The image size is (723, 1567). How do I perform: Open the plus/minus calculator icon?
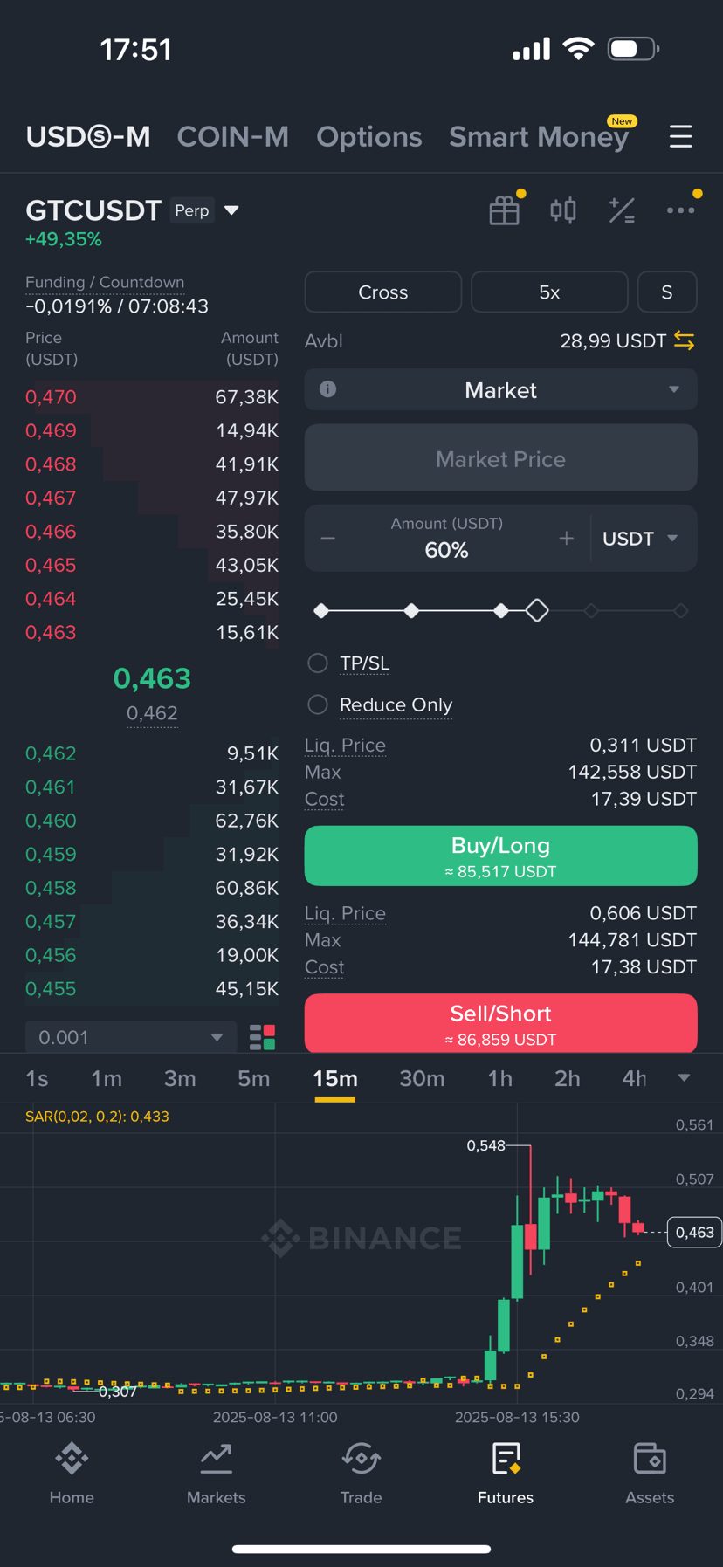[622, 210]
